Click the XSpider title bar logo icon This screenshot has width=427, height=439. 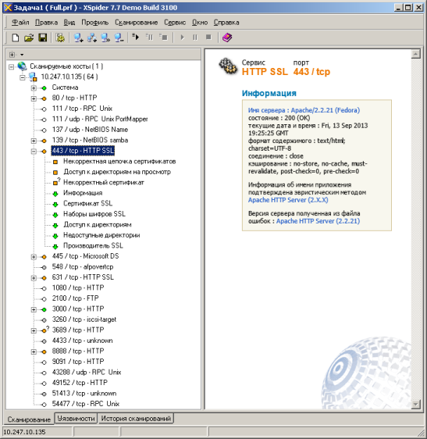click(x=8, y=8)
